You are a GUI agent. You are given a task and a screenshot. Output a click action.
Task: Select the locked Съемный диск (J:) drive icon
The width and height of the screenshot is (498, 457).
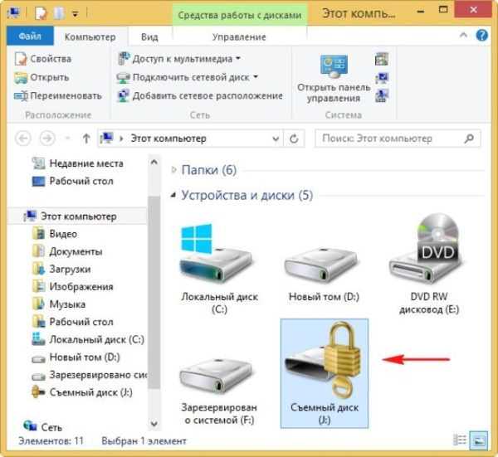pyautogui.click(x=325, y=373)
